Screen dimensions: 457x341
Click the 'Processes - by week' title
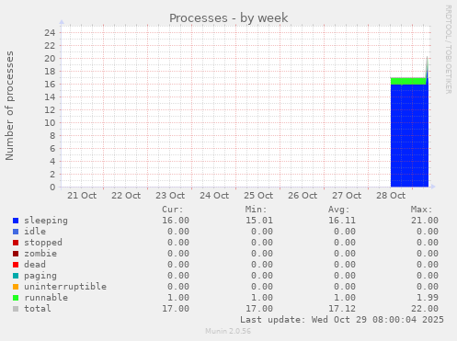(228, 17)
